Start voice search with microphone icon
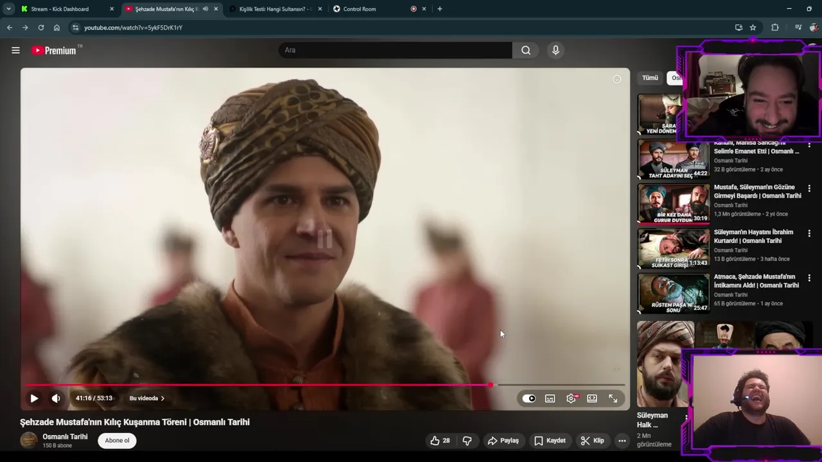 tap(555, 50)
